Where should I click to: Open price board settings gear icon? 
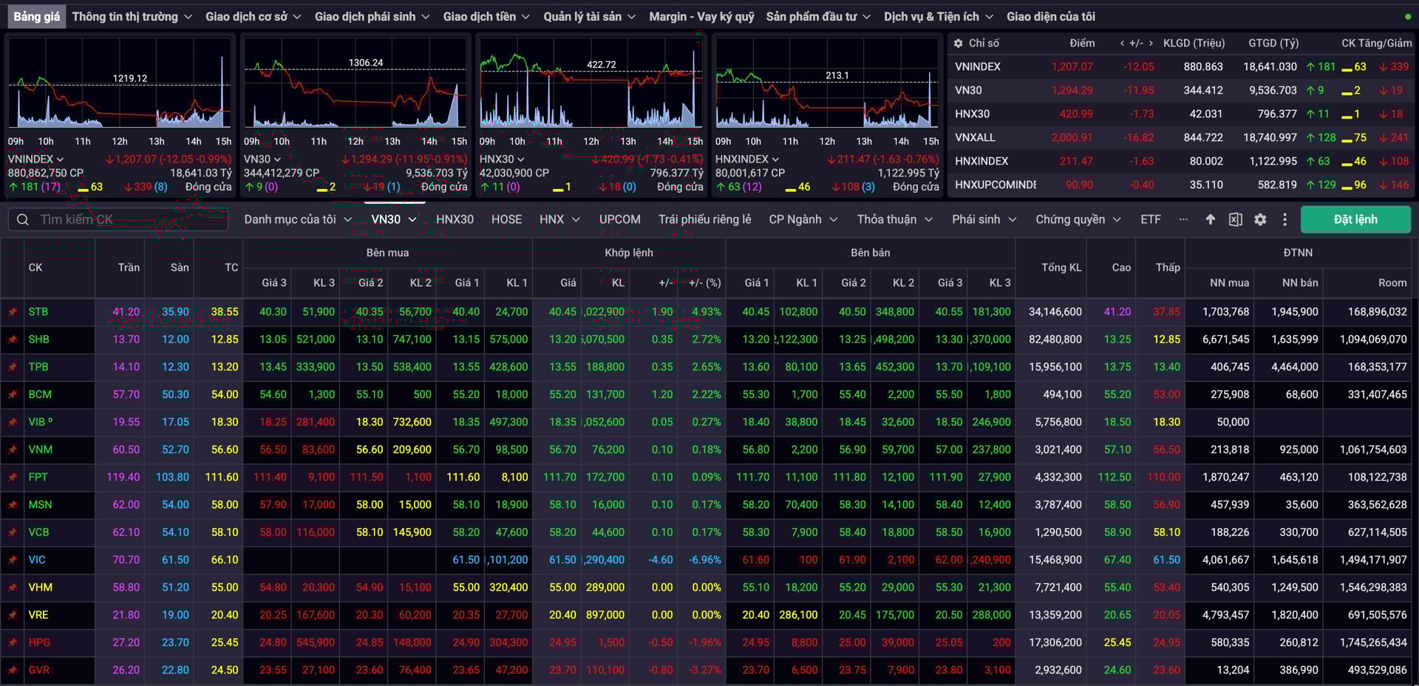click(x=1260, y=219)
